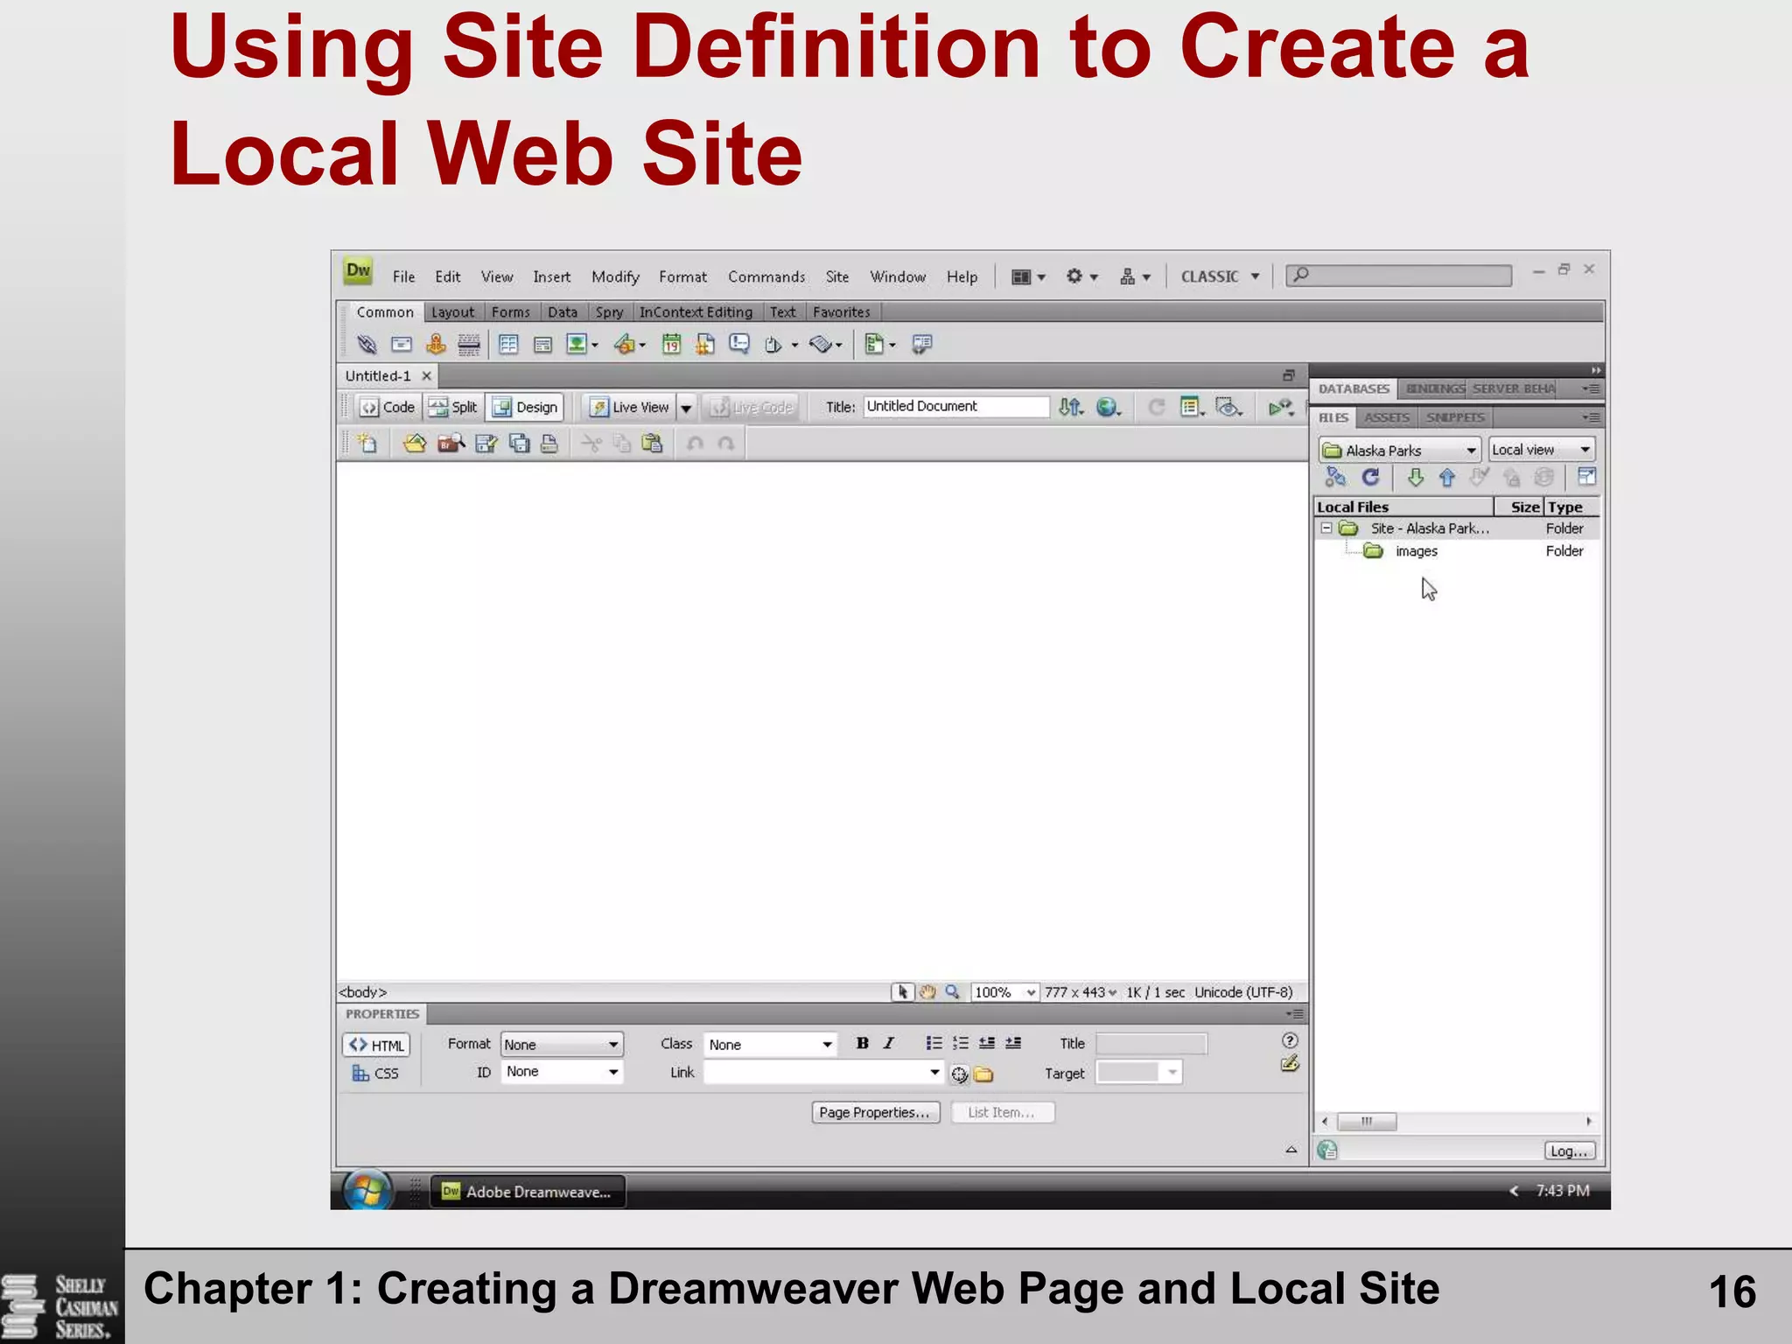Switch to Split view

click(453, 408)
